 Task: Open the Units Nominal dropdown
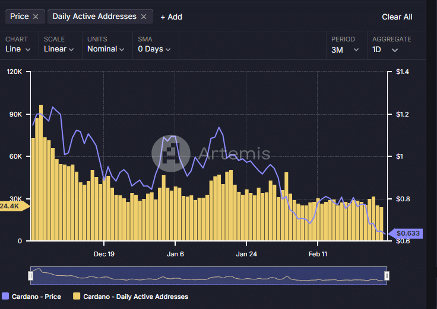[106, 49]
